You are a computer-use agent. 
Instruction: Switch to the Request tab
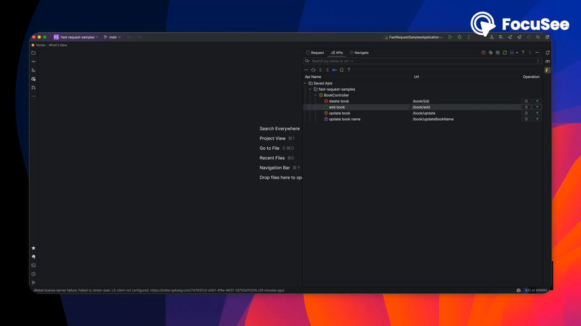pos(315,53)
